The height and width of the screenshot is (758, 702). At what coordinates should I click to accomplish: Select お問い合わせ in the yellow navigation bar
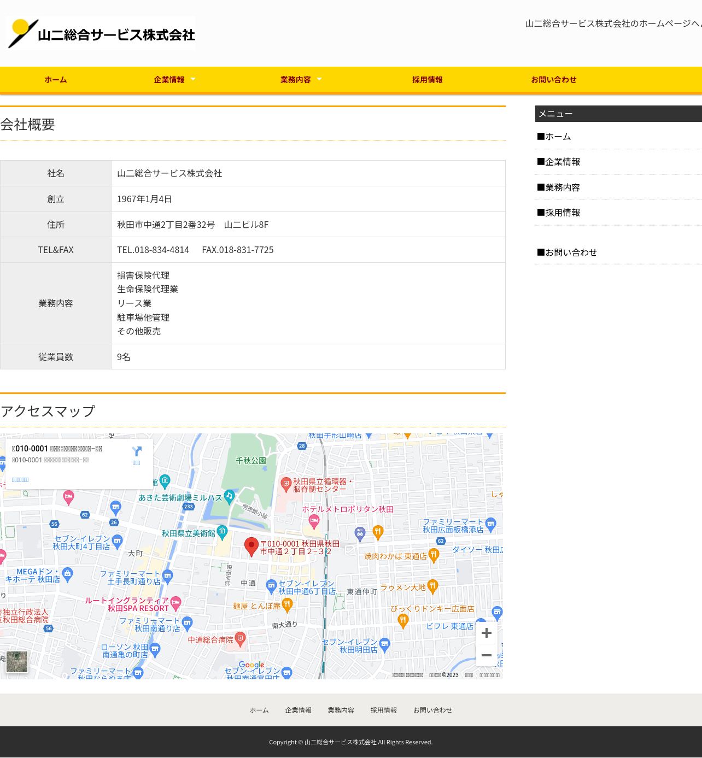click(x=553, y=80)
